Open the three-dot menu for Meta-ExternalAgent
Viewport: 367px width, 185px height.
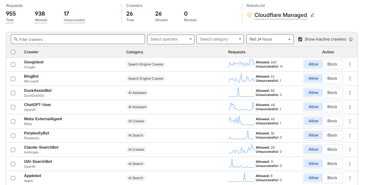click(x=350, y=121)
